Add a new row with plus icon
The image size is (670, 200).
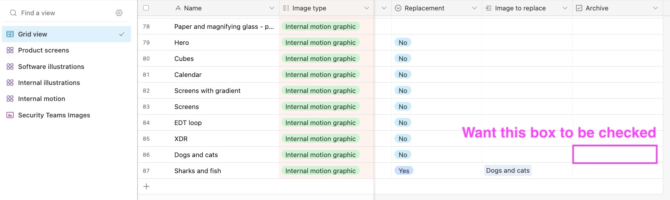coord(146,186)
